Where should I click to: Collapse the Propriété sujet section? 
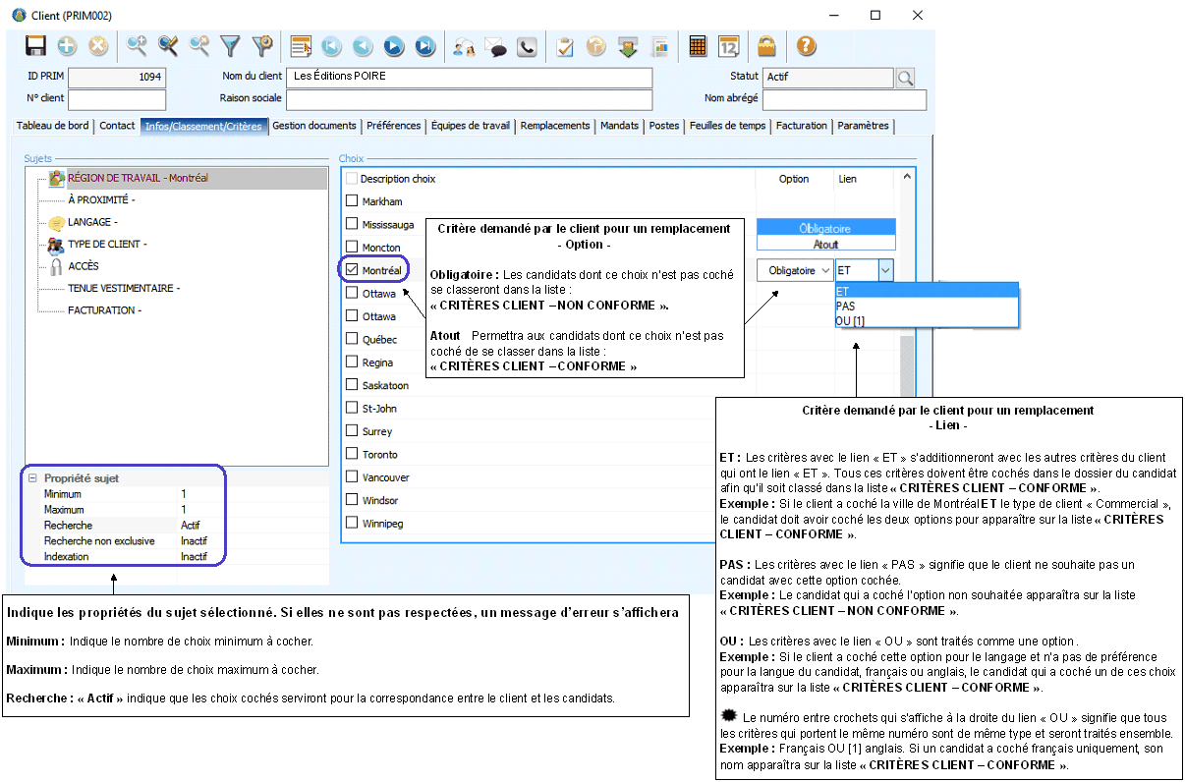pos(32,478)
